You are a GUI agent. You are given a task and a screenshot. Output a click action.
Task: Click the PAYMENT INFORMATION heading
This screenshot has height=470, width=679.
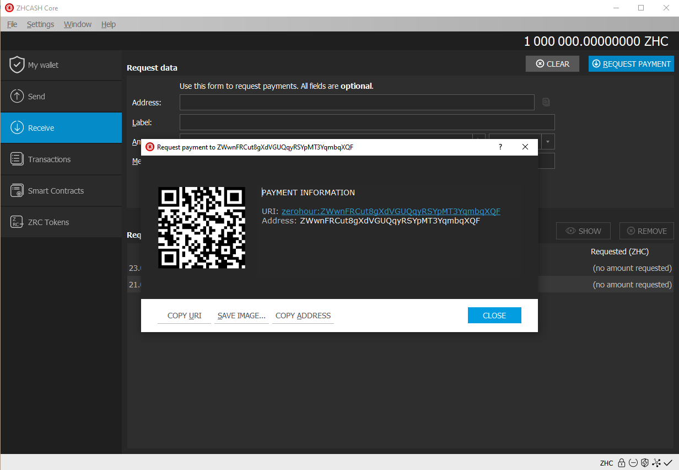click(x=308, y=193)
